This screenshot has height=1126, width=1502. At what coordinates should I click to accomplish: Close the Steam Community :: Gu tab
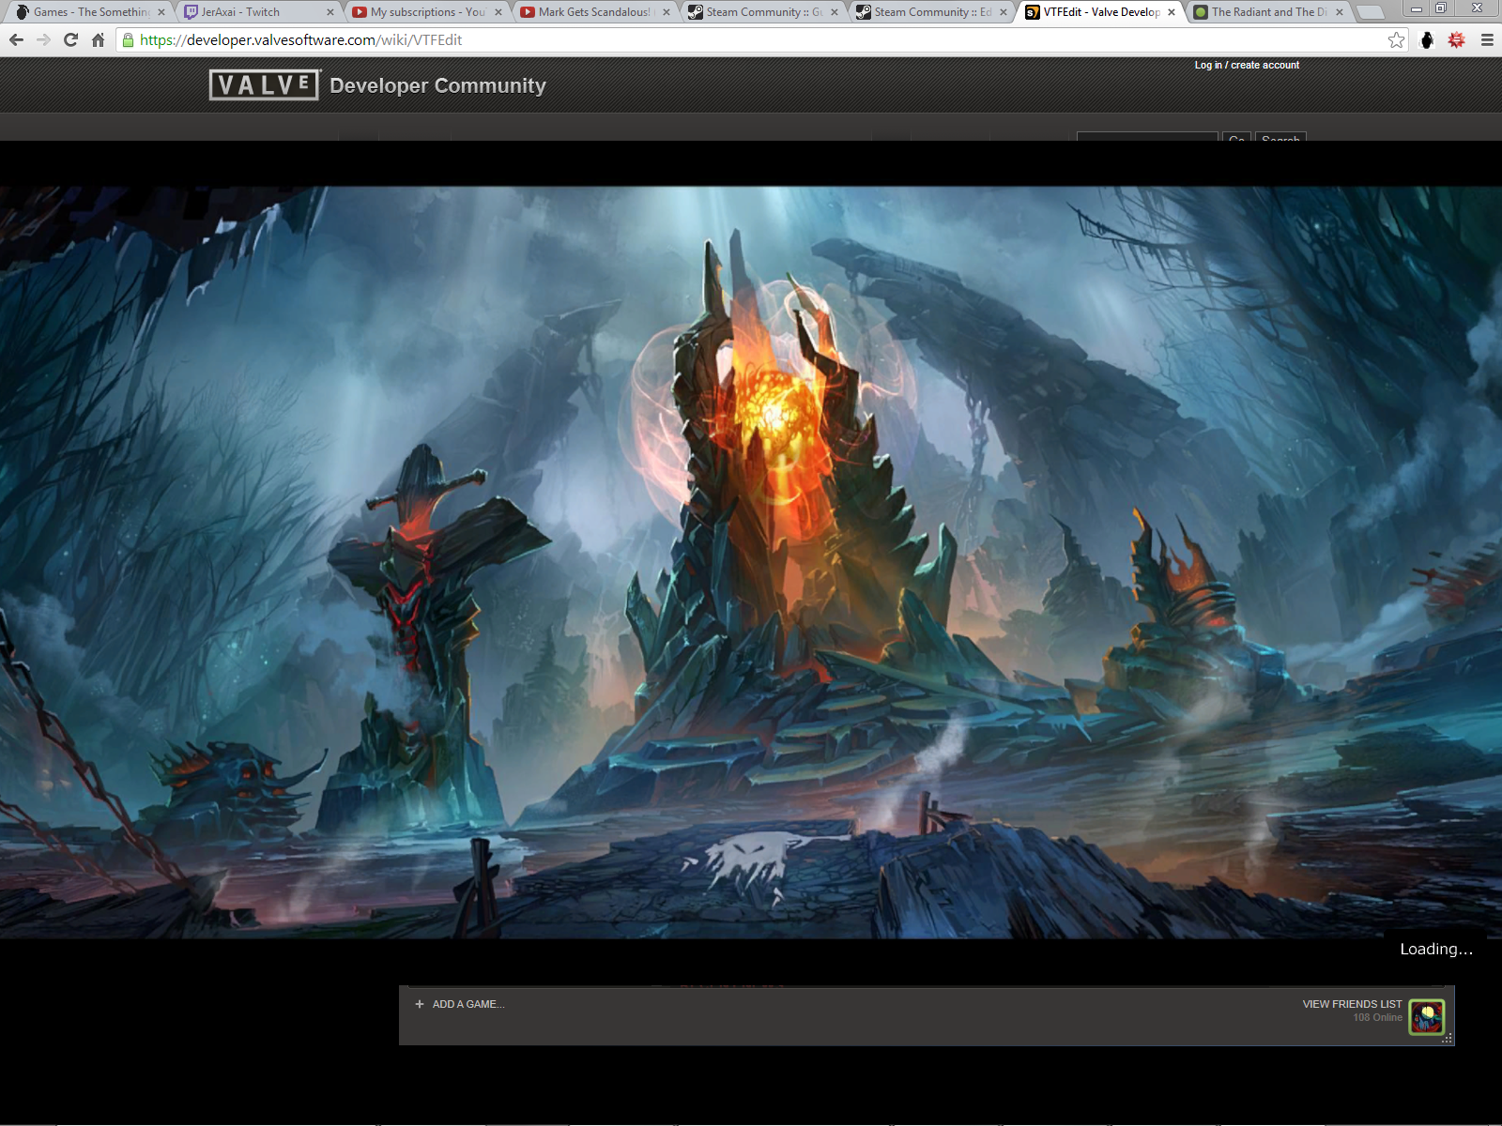[x=835, y=12]
